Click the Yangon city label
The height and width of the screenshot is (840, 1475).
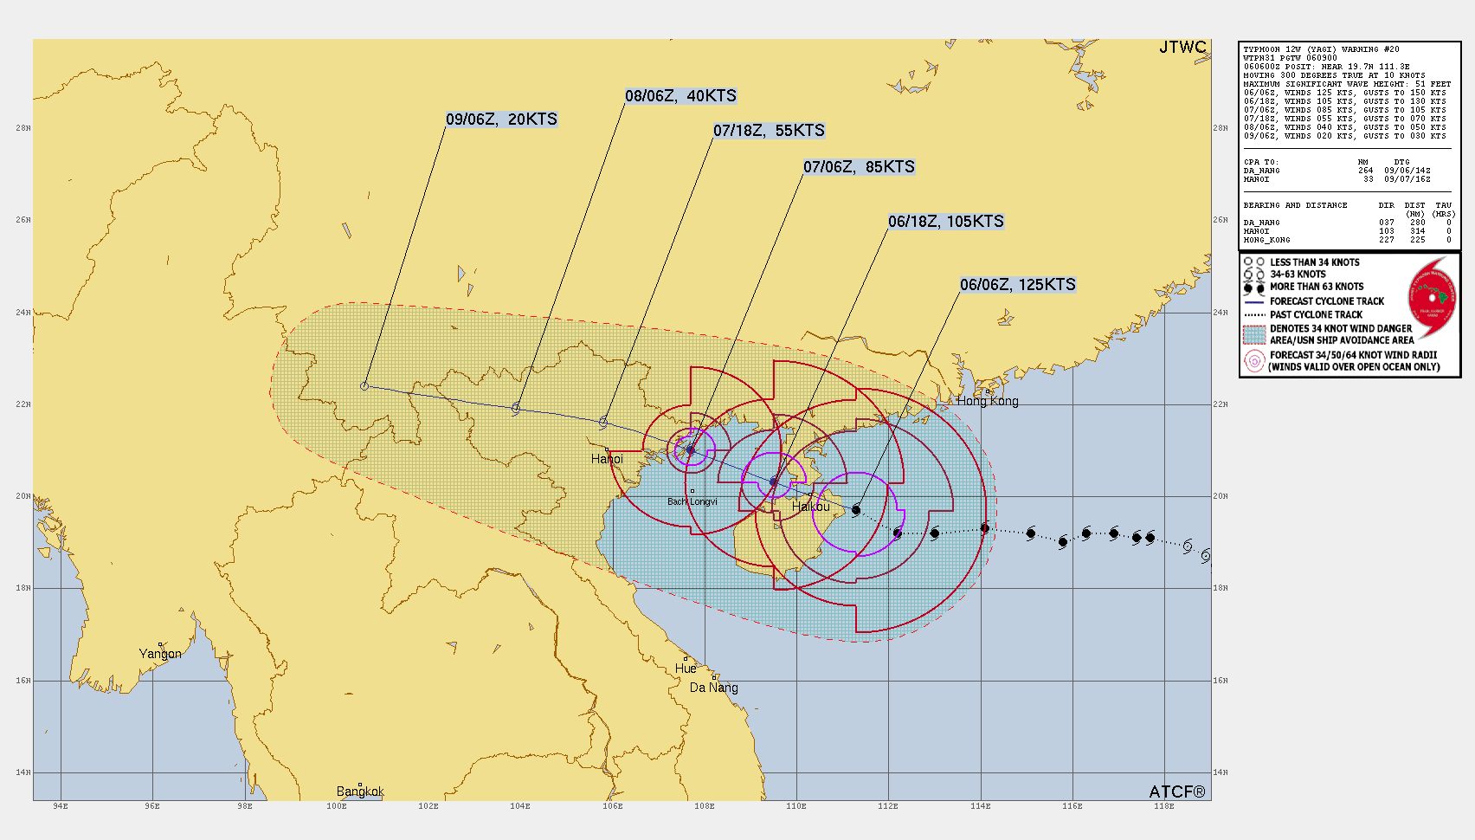tap(160, 654)
